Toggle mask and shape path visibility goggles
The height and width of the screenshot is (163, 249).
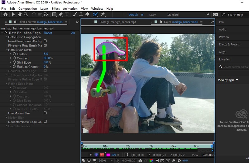(x=94, y=161)
